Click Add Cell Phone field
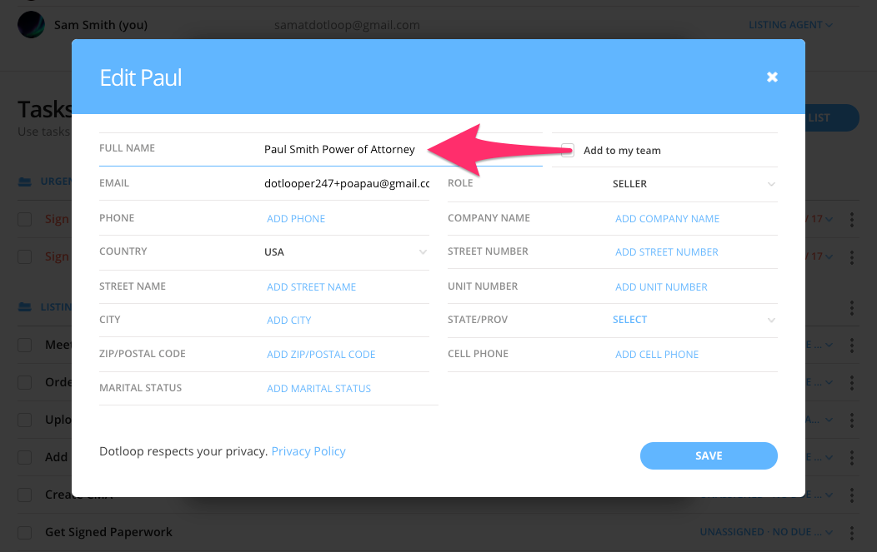 (x=657, y=355)
